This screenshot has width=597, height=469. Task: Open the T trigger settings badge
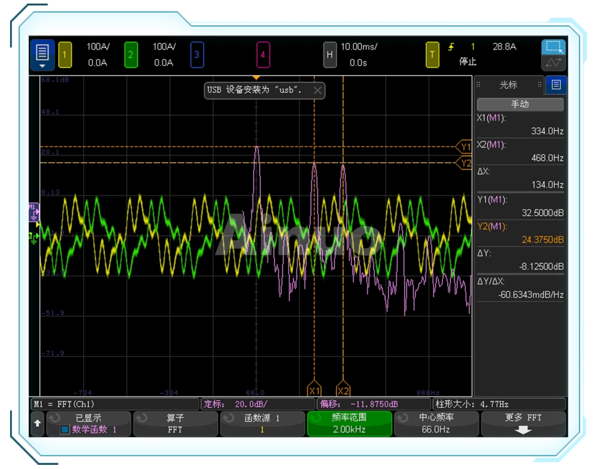[432, 55]
